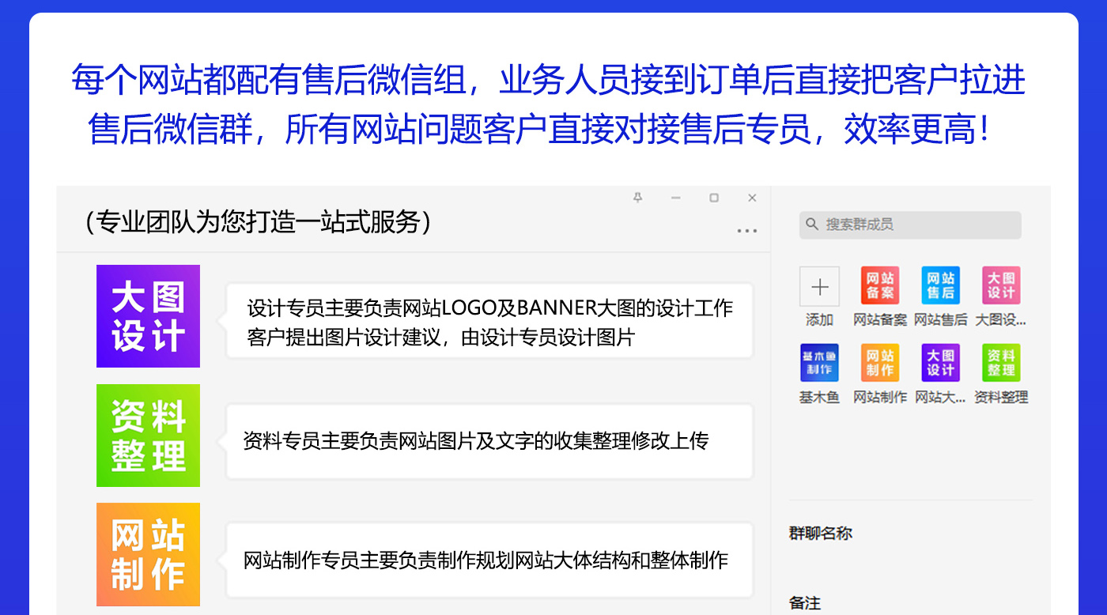Open the 资料整理 sender avatar in chat
The height and width of the screenshot is (615, 1107).
tap(148, 436)
